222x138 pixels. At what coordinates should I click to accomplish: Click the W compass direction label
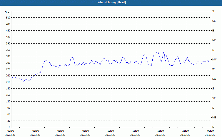[x=213, y=69]
